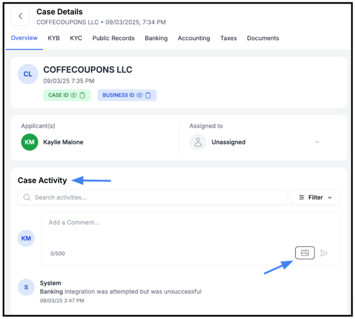Click the search magnifier icon in activities
This screenshot has width=355, height=319.
pos(27,197)
